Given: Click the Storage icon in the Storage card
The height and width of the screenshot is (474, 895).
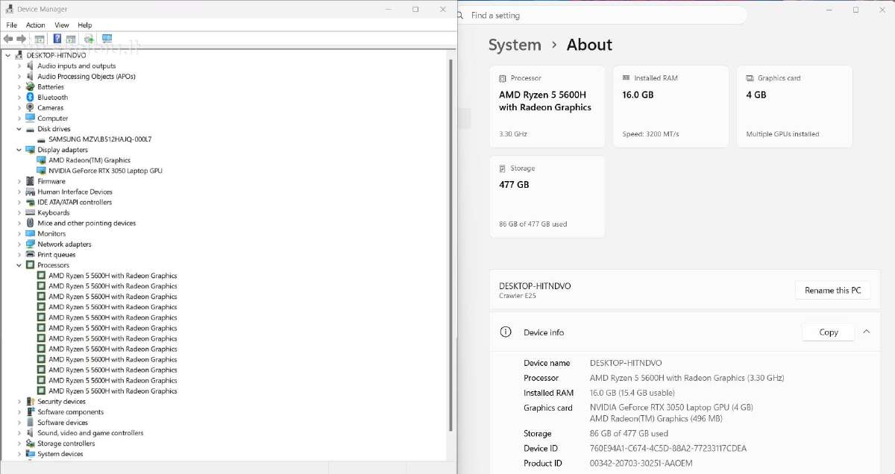Looking at the screenshot, I should point(503,168).
